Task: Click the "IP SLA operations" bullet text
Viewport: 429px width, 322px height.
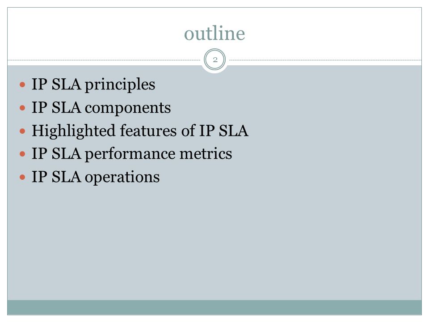Action: click(96, 177)
